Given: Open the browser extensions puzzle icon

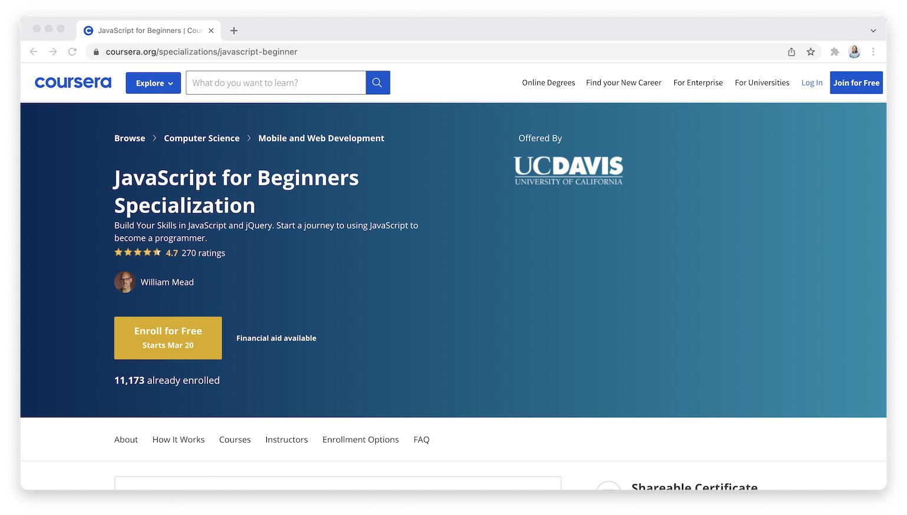Looking at the screenshot, I should tap(835, 52).
